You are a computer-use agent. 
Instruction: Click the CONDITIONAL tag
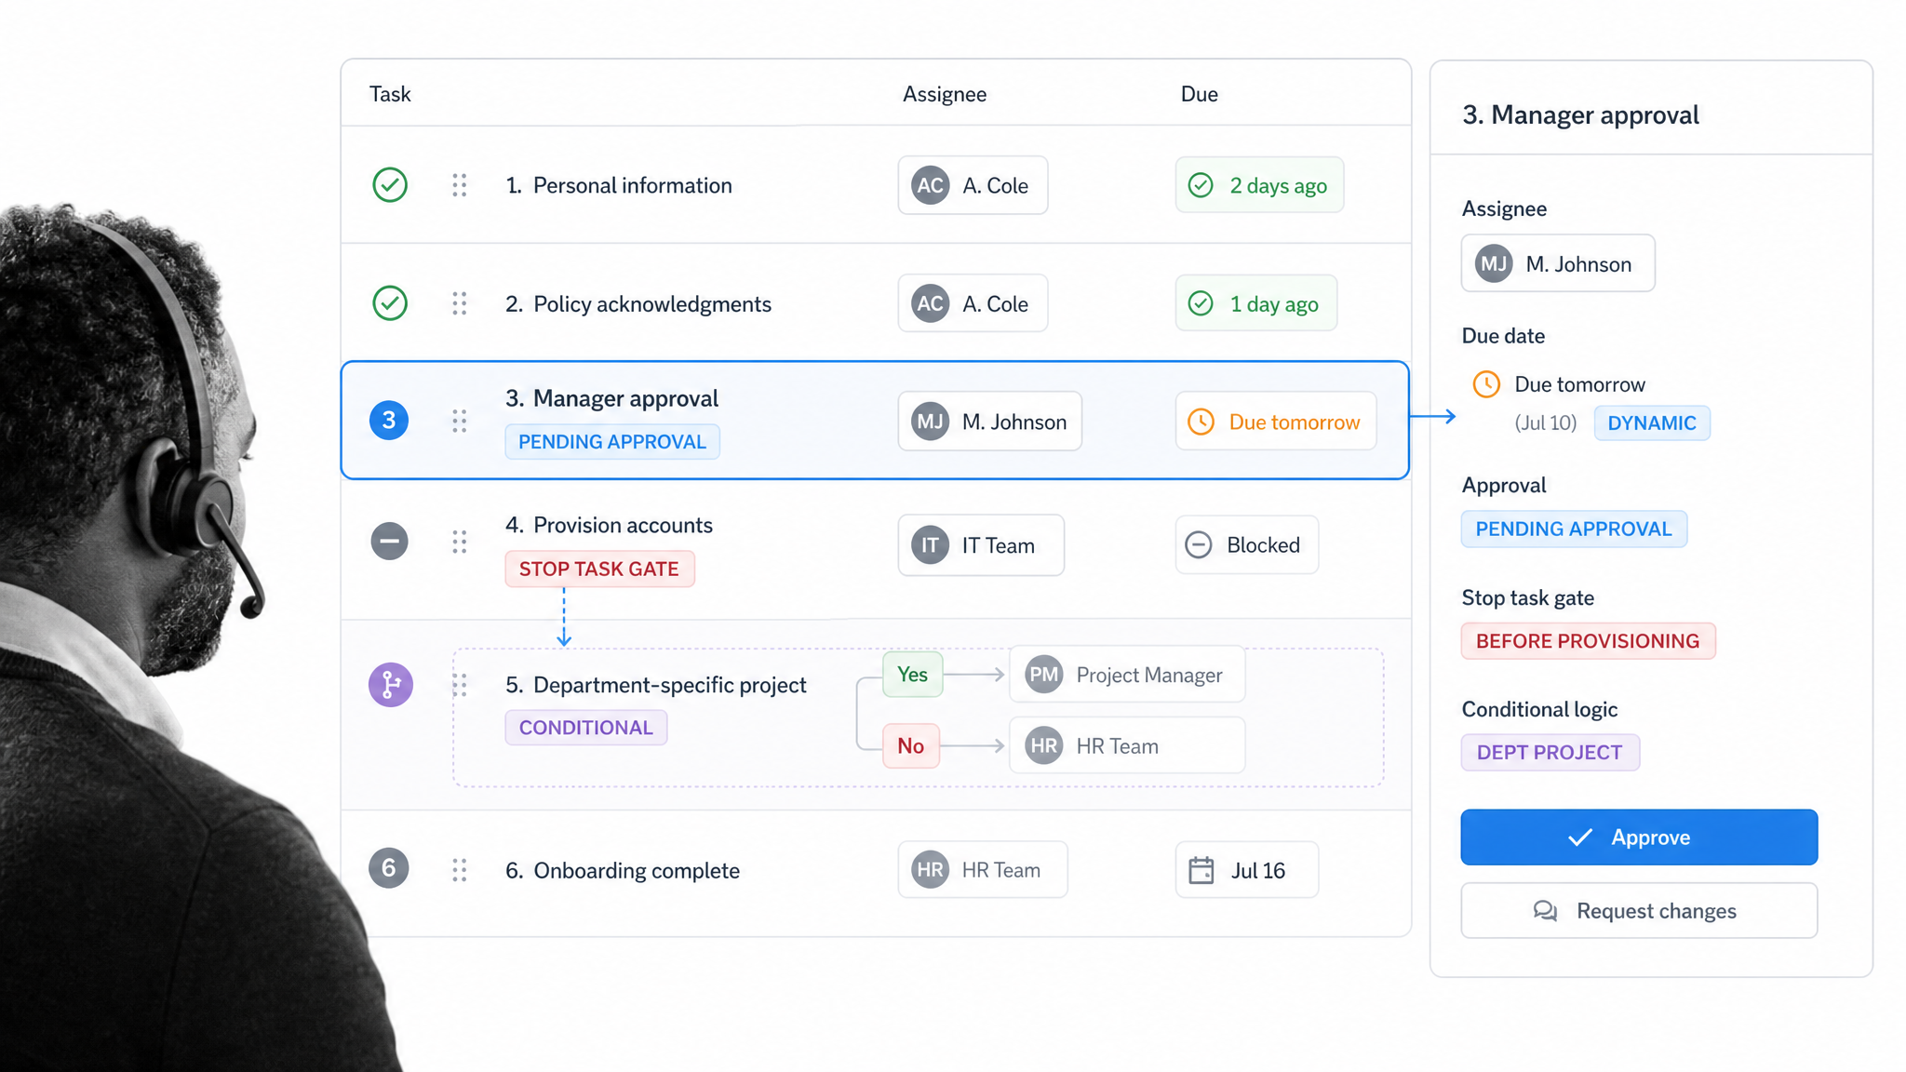tap(586, 728)
